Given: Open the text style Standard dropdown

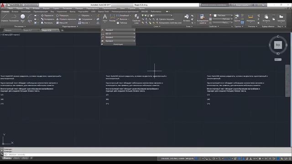Looking at the screenshot, I should (x=120, y=30).
